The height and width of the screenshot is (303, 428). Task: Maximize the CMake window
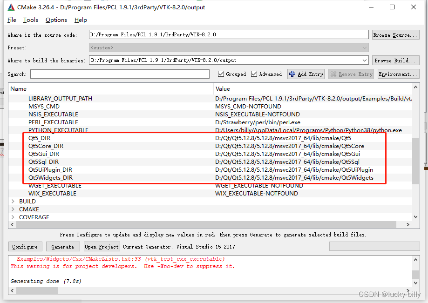click(x=392, y=7)
